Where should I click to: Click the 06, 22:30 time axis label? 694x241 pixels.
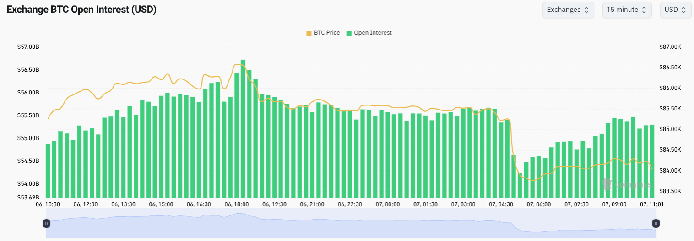pos(350,205)
